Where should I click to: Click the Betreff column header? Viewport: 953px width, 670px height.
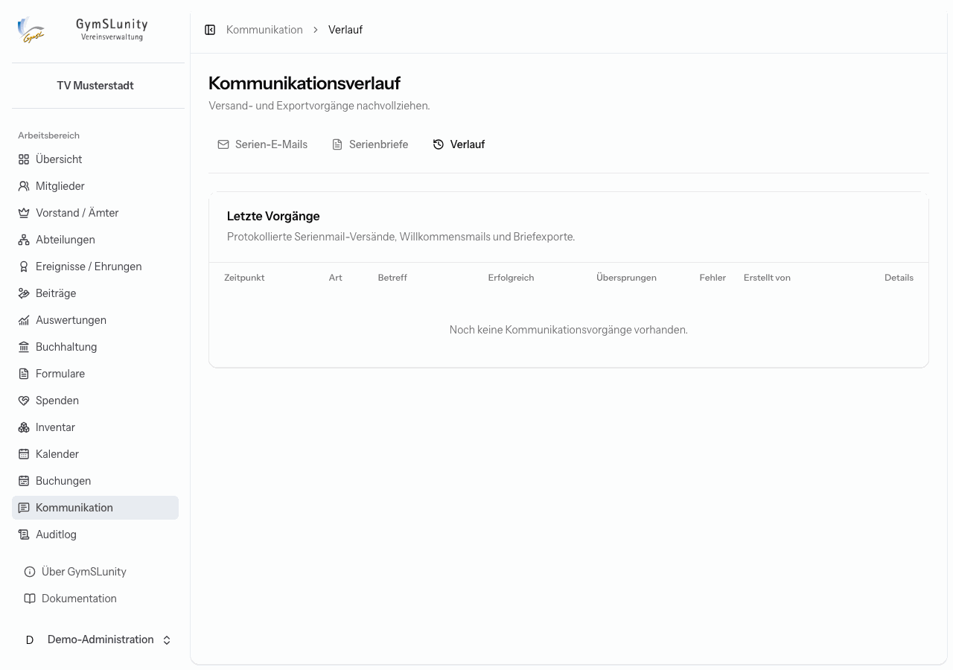click(392, 278)
